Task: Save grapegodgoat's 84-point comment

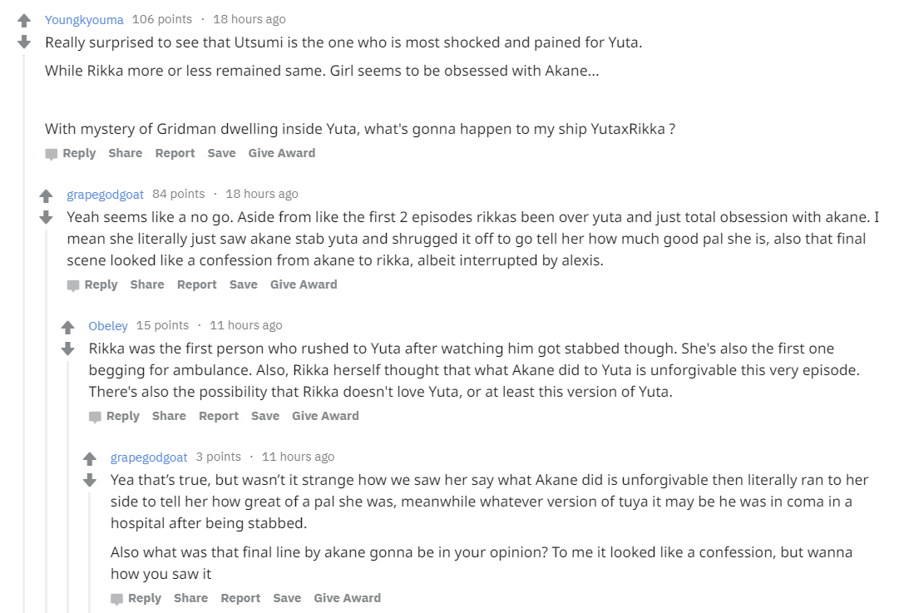Action: [x=243, y=284]
